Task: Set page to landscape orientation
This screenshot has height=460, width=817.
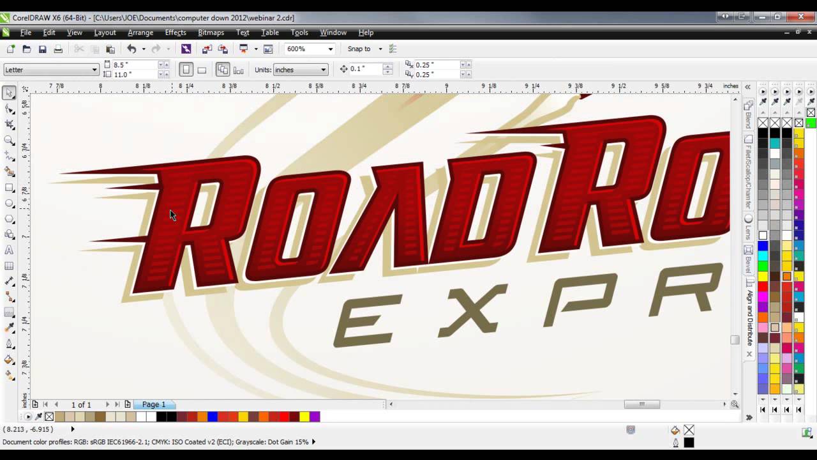Action: [x=202, y=70]
